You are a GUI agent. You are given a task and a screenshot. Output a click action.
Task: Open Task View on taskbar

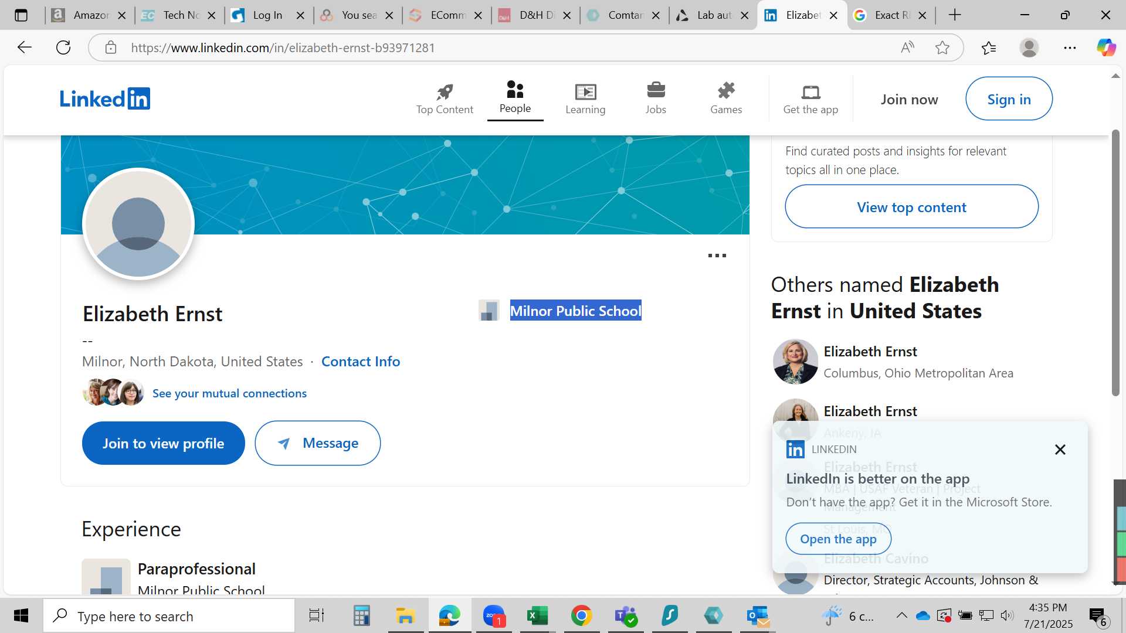click(x=316, y=615)
